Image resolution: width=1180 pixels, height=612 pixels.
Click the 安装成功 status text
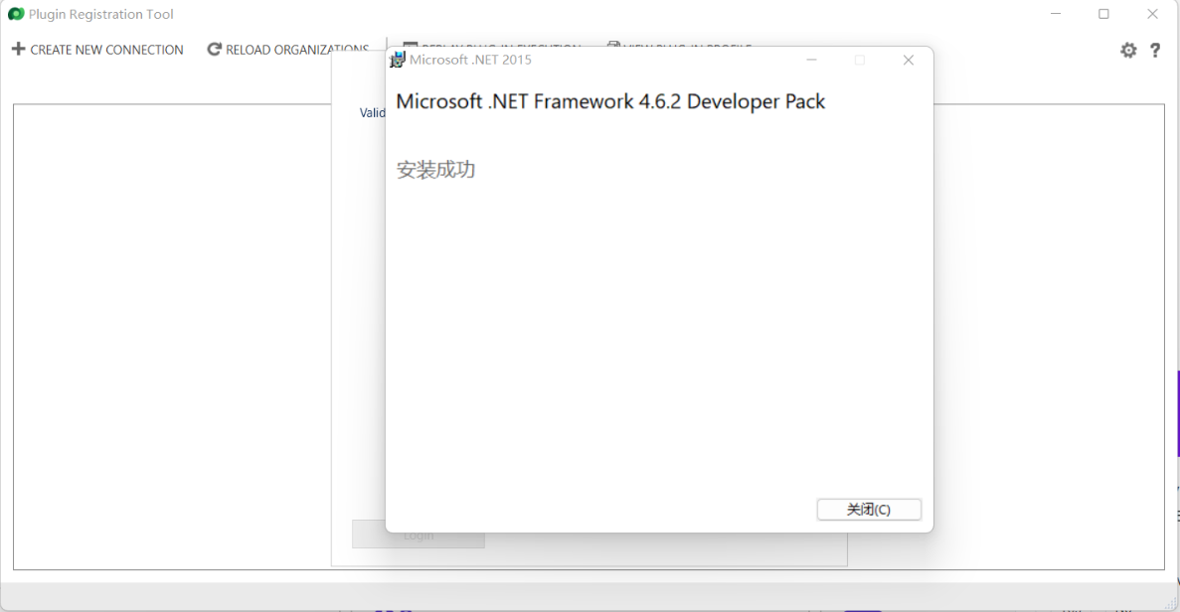tap(435, 170)
